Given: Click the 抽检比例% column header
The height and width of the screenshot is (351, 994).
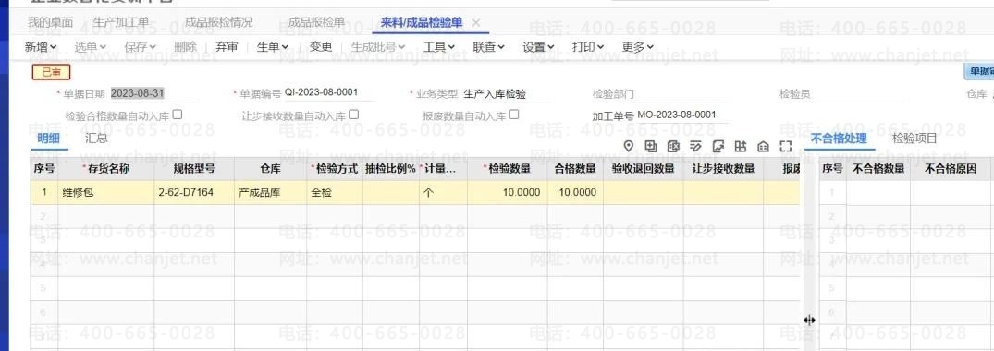Looking at the screenshot, I should 391,169.
